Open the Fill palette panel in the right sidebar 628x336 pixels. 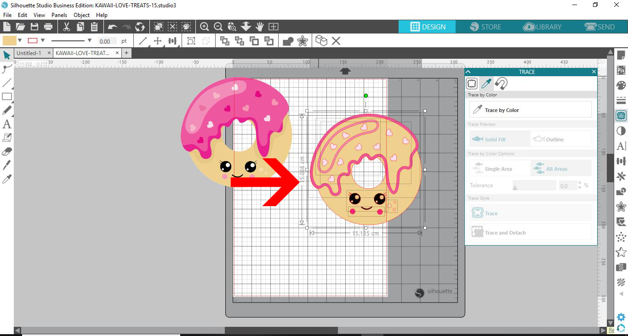tap(621, 86)
